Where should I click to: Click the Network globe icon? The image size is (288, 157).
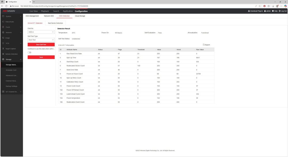click(x=3, y=32)
